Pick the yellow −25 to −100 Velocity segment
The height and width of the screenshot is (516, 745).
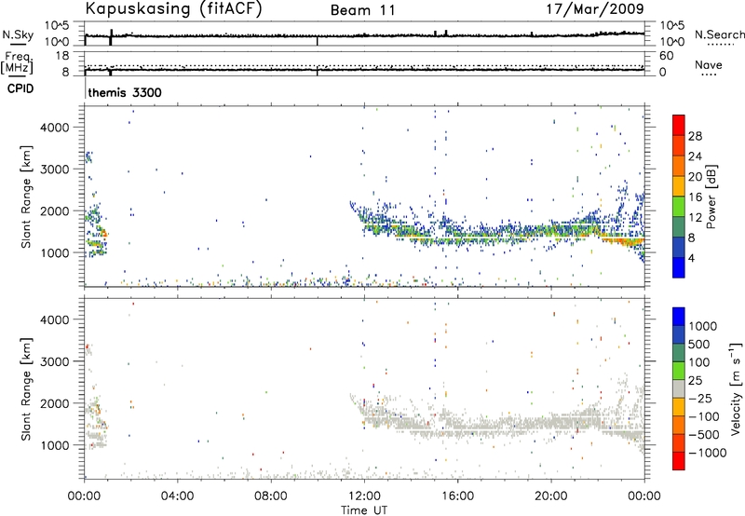(679, 407)
